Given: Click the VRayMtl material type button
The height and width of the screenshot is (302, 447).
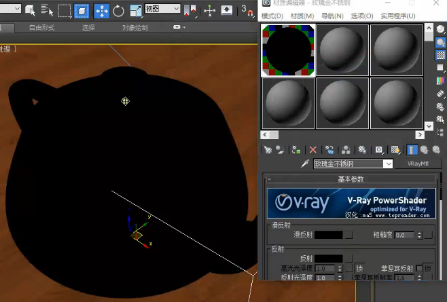Looking at the screenshot, I should point(418,164).
